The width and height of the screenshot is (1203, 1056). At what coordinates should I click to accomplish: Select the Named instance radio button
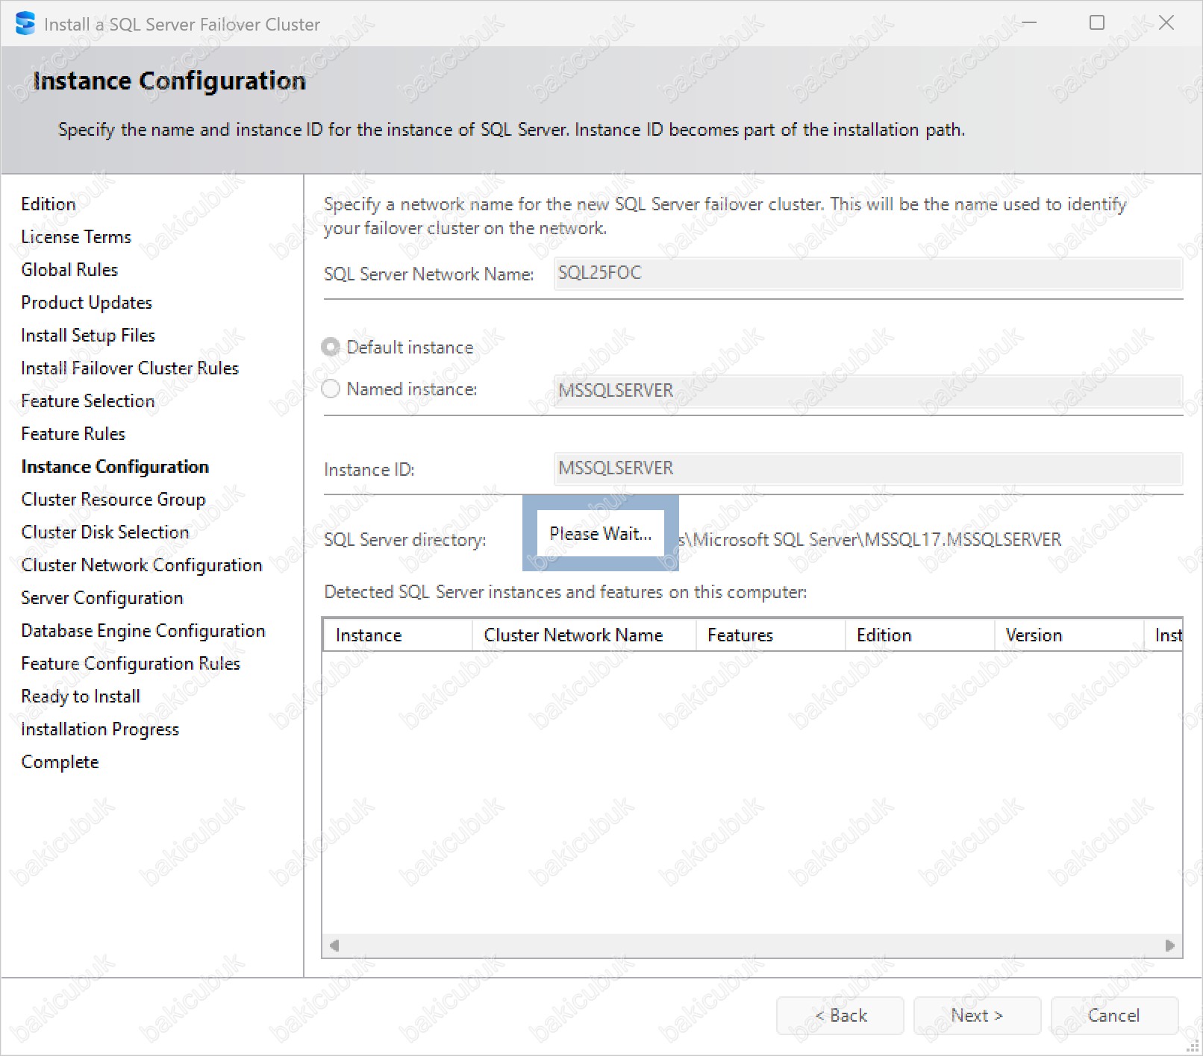(331, 389)
